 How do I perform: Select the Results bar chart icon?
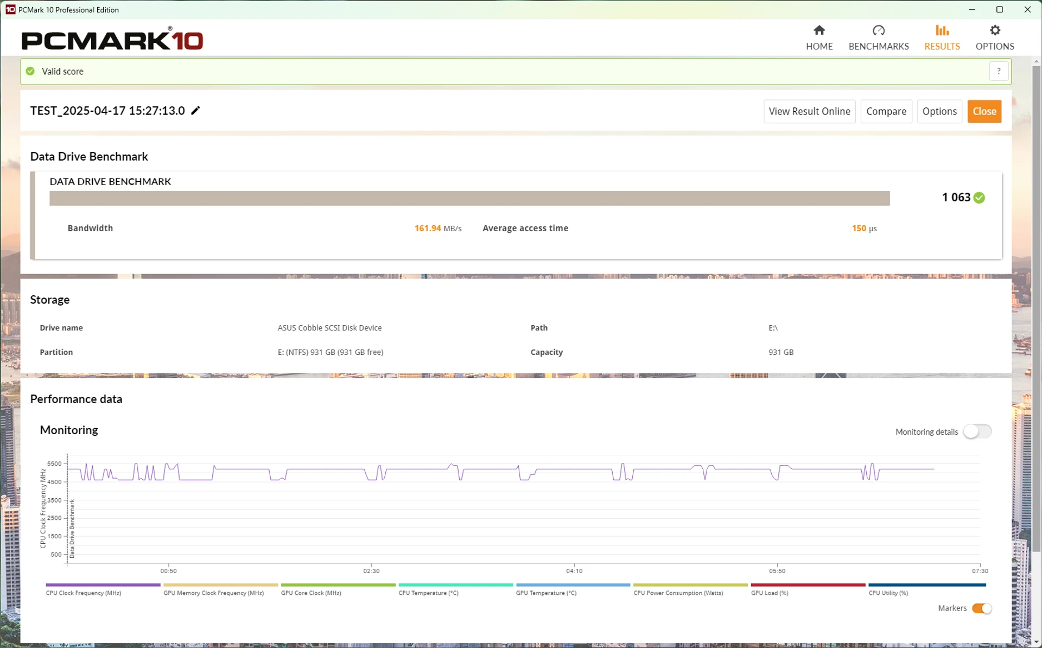coord(942,30)
